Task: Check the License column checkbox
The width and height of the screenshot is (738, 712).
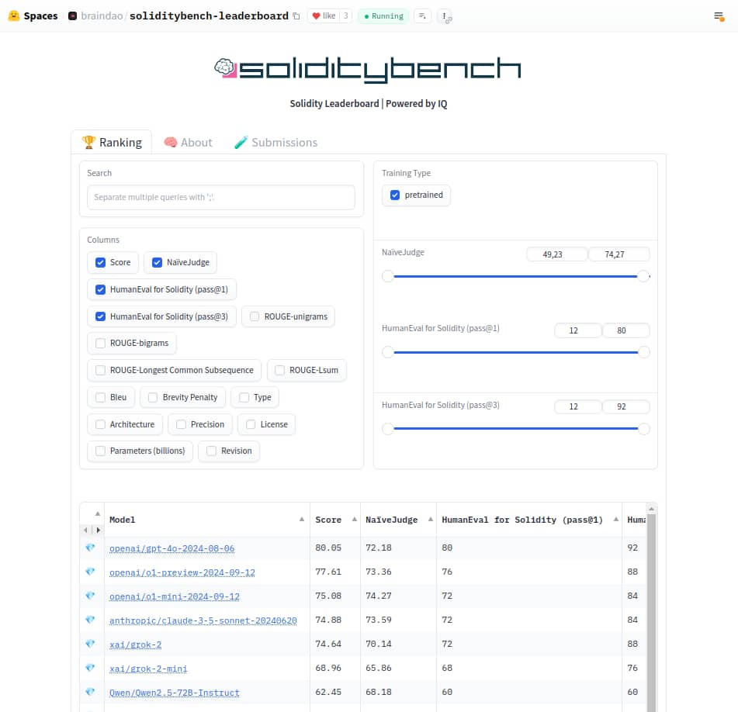Action: 251,424
